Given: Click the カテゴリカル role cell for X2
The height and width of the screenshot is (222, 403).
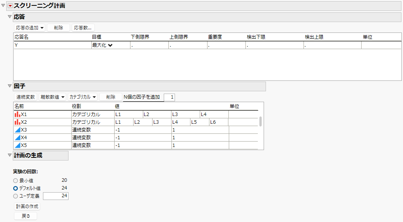Looking at the screenshot, I should coord(93,122).
